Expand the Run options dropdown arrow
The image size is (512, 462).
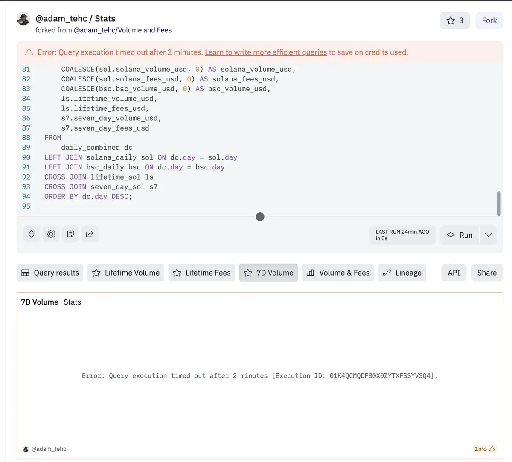(488, 235)
